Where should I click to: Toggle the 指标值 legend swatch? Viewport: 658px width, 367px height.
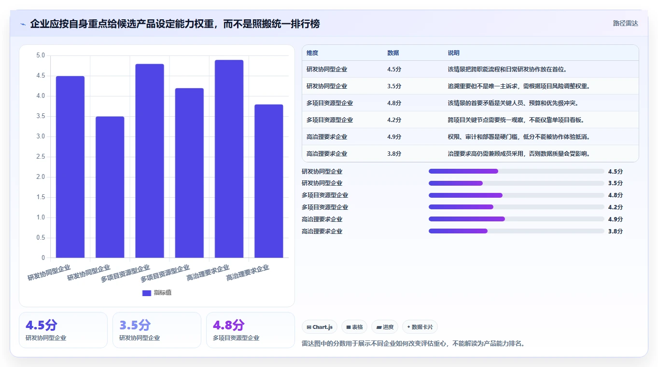coord(147,293)
